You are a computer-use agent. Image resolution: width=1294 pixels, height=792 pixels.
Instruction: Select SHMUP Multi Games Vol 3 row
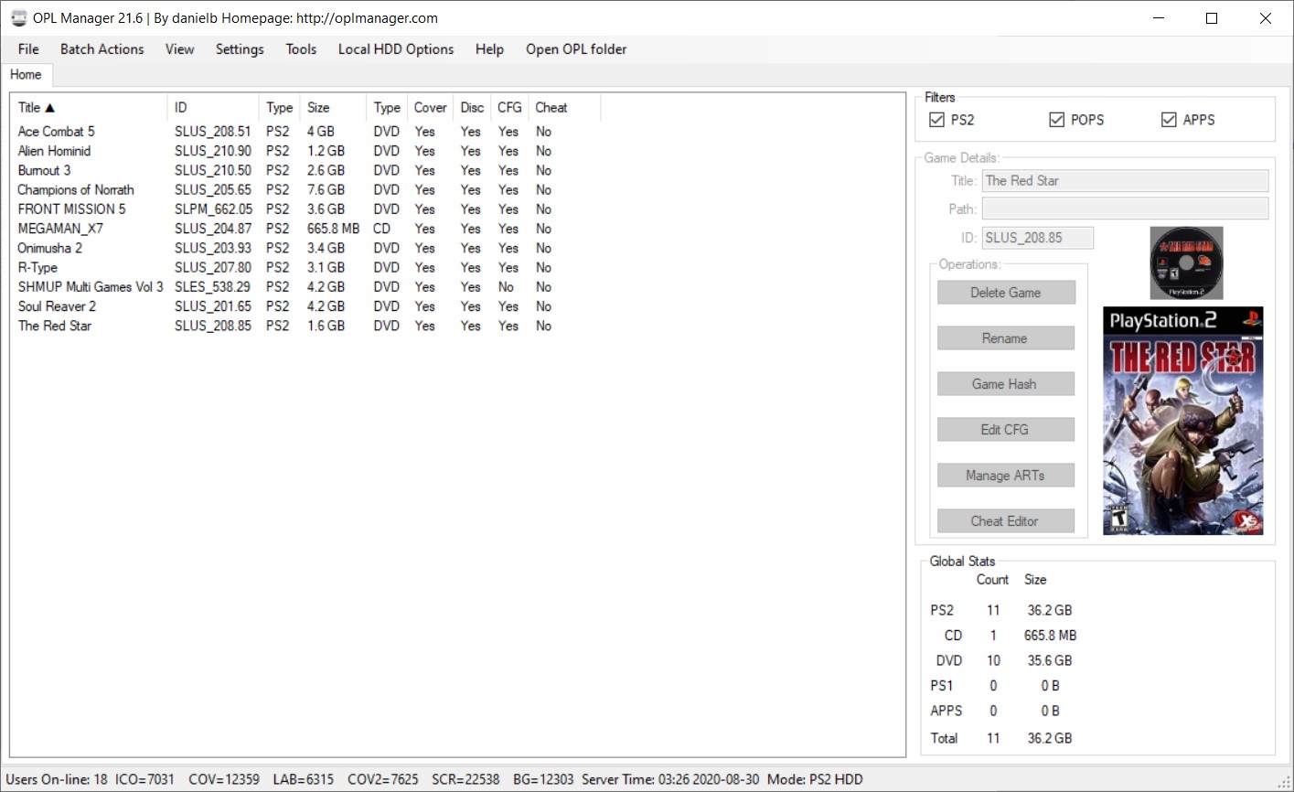(305, 287)
